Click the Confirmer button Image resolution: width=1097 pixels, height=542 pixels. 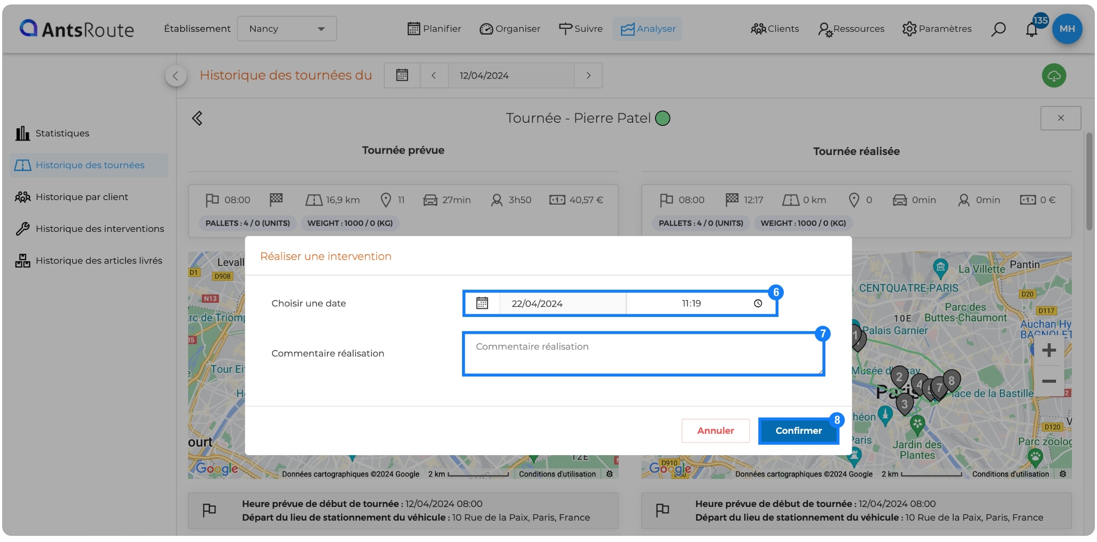click(x=799, y=431)
